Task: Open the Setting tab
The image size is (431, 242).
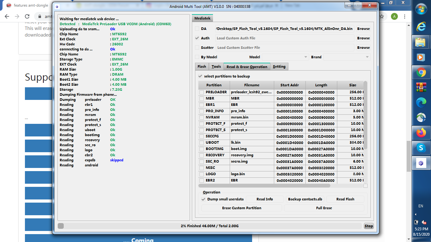Action: [x=279, y=67]
